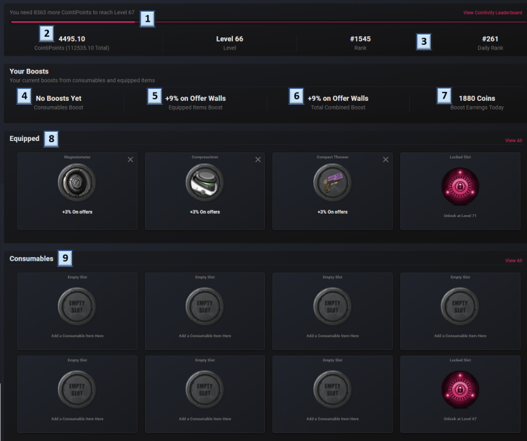Click the No Boosts Yet consumables boost

point(59,99)
